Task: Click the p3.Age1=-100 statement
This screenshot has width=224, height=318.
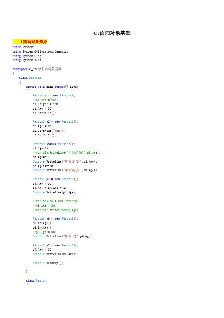Action: (44, 166)
